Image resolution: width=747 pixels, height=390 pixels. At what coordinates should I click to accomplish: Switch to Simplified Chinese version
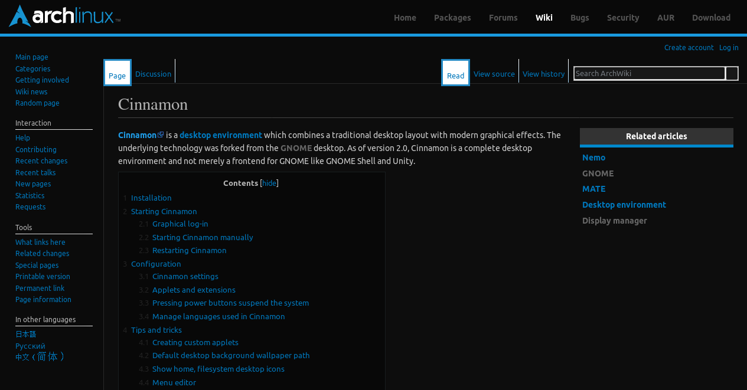(40, 357)
